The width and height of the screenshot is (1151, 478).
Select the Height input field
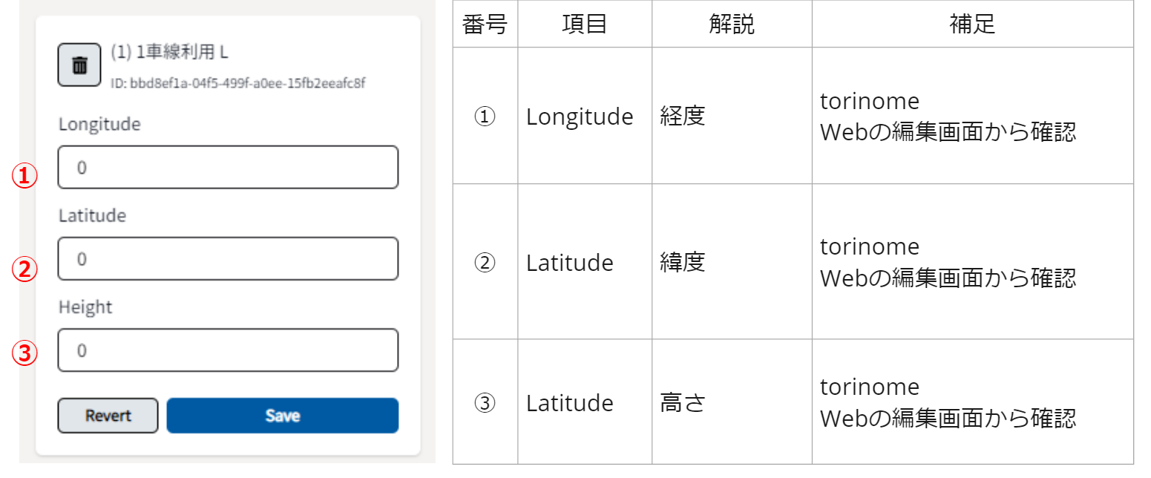(228, 350)
